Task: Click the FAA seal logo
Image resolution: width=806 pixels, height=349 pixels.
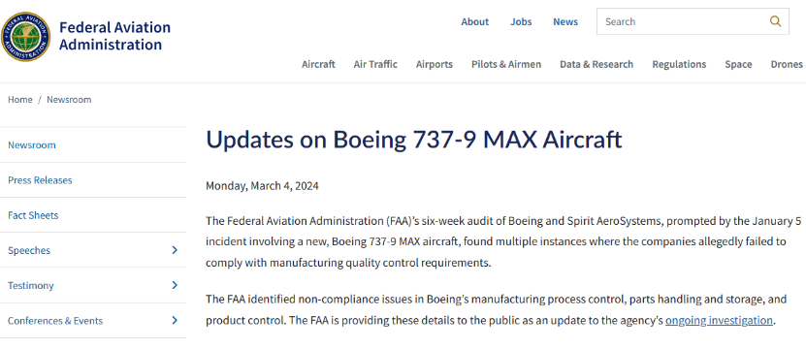Action: click(25, 37)
